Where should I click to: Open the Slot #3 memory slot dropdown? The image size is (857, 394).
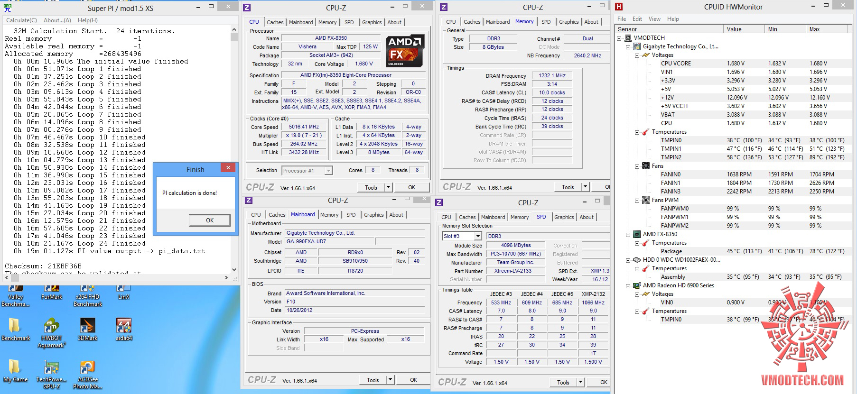click(x=478, y=236)
